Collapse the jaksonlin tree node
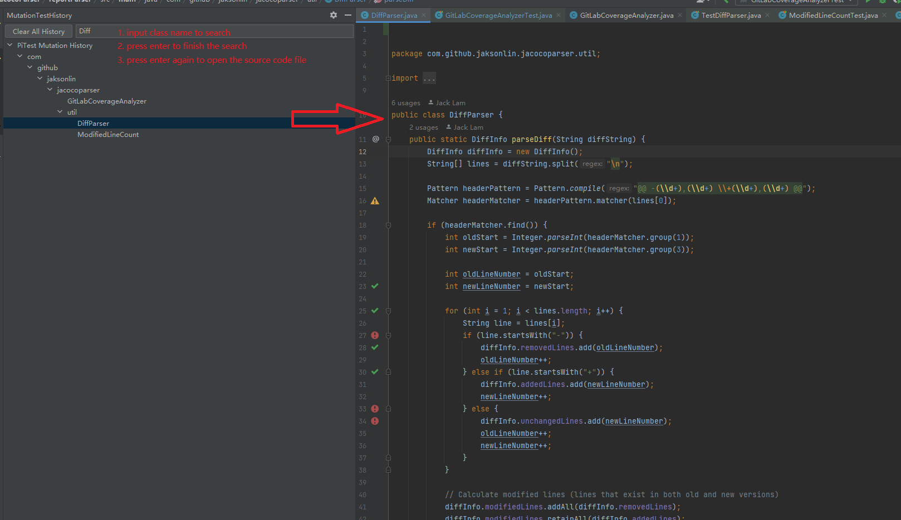Viewport: 901px width, 520px height. (x=40, y=79)
